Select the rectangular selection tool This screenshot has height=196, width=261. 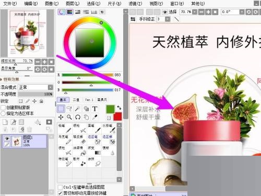tap(61, 109)
